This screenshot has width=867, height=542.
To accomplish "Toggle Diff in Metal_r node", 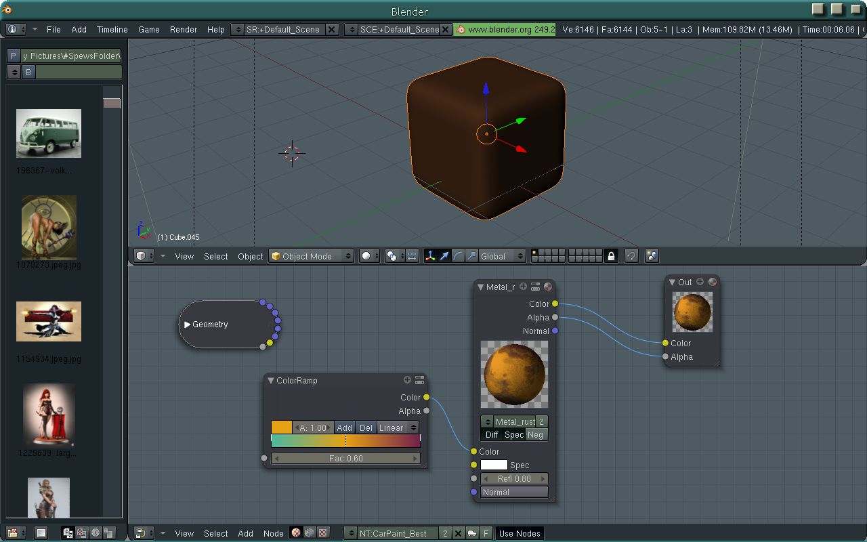I will (x=492, y=435).
